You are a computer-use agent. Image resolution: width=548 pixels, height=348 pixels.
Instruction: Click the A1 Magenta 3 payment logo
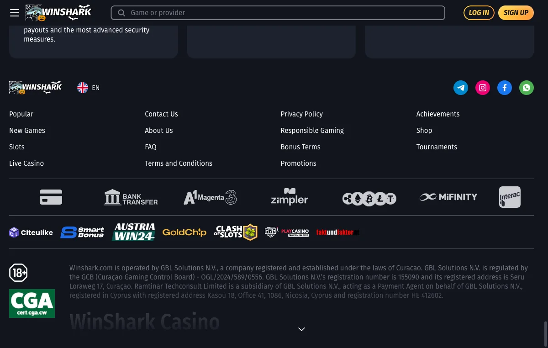click(210, 197)
